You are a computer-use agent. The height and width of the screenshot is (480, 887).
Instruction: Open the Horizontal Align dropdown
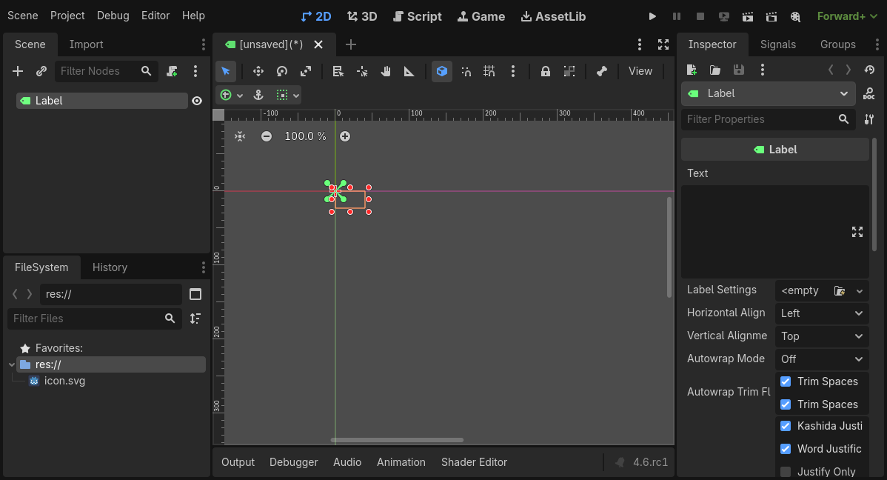pos(821,313)
